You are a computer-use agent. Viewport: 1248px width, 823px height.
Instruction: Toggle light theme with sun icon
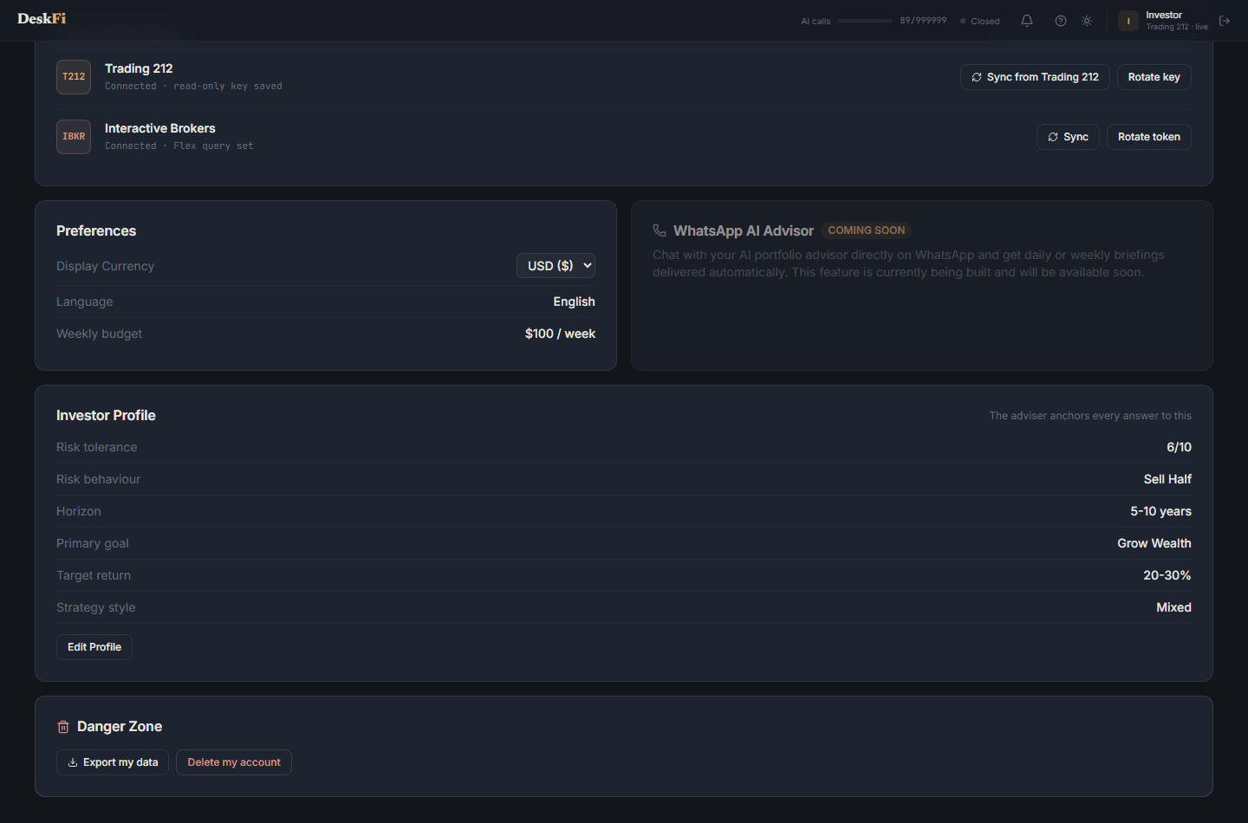point(1087,21)
